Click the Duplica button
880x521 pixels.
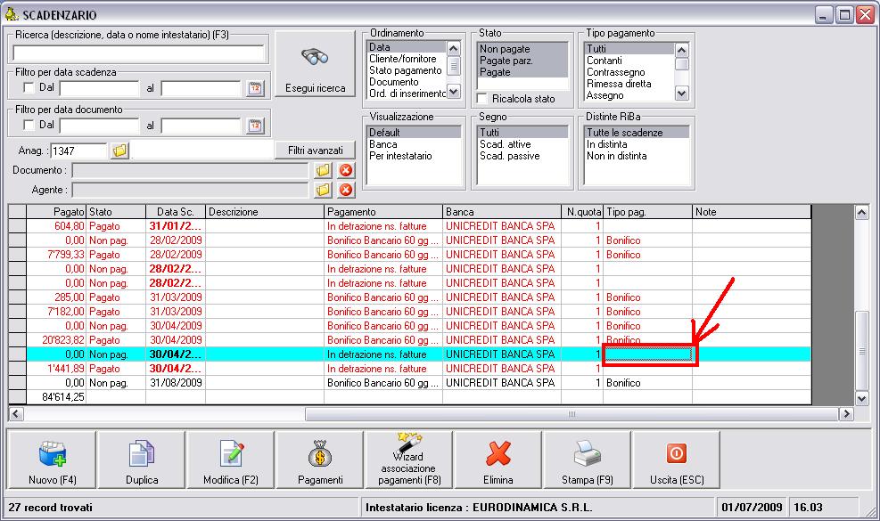pyautogui.click(x=142, y=460)
